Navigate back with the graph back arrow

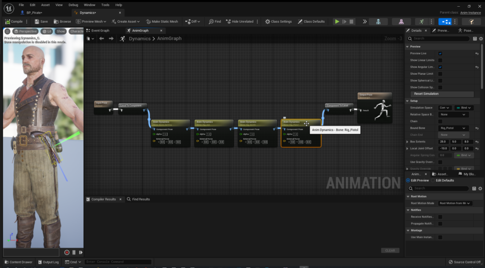pyautogui.click(x=101, y=39)
